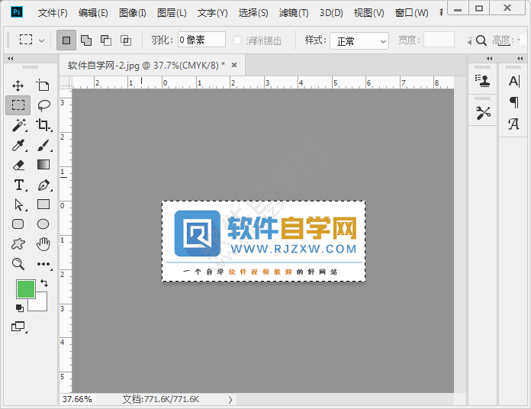Reset default foreground and background colors
Viewport: 531px width, 409px height.
(x=20, y=308)
